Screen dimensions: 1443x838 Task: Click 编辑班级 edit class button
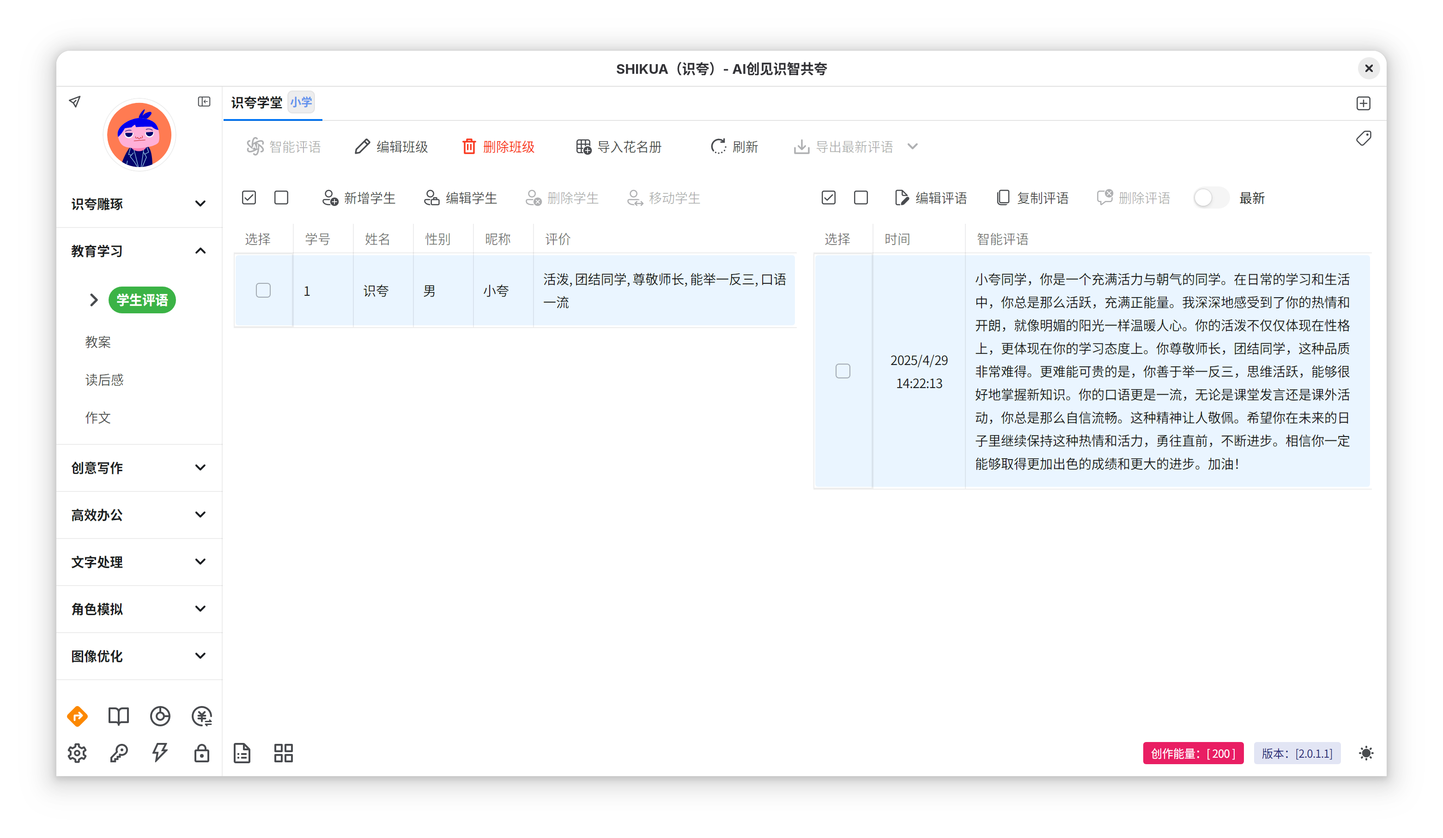(391, 147)
